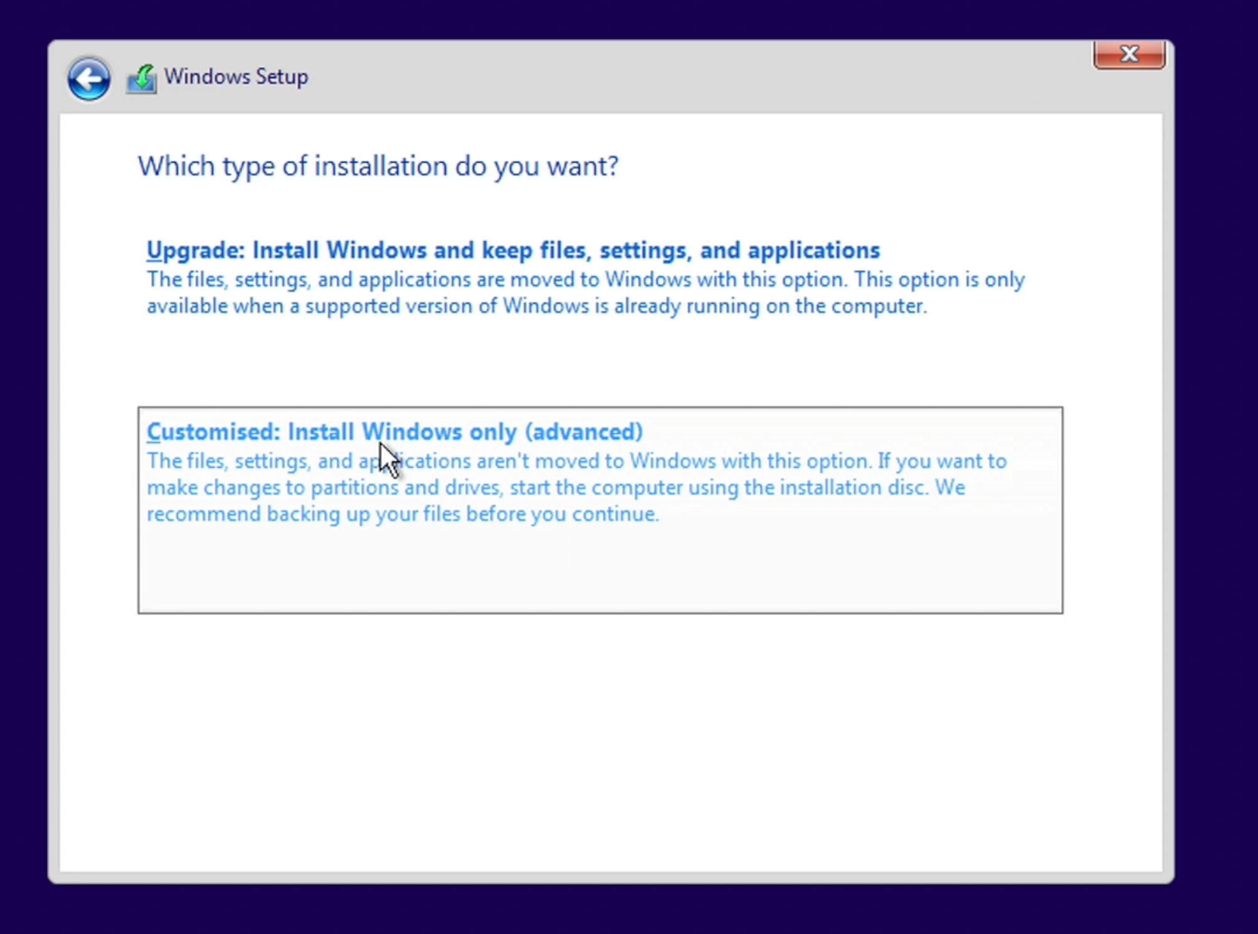1258x934 pixels.
Task: Click the Customised option description paragraph
Action: click(x=577, y=488)
